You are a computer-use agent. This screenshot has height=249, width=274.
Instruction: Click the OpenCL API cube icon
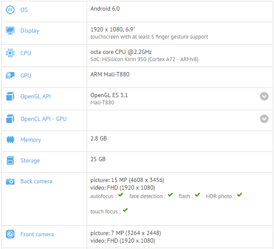pyautogui.click(x=10, y=119)
